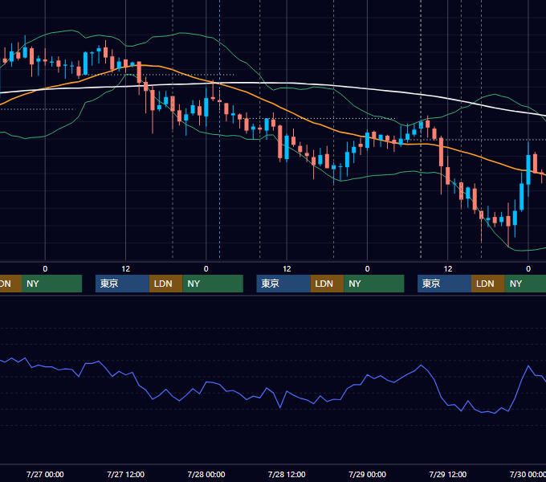The height and width of the screenshot is (482, 546).
Task: Select the LDN session block for 7/28
Action: (327, 284)
